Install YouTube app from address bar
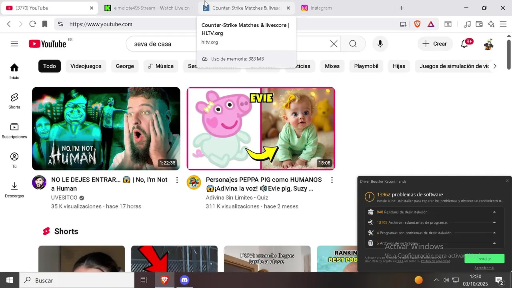512x288 pixels. (x=403, y=24)
